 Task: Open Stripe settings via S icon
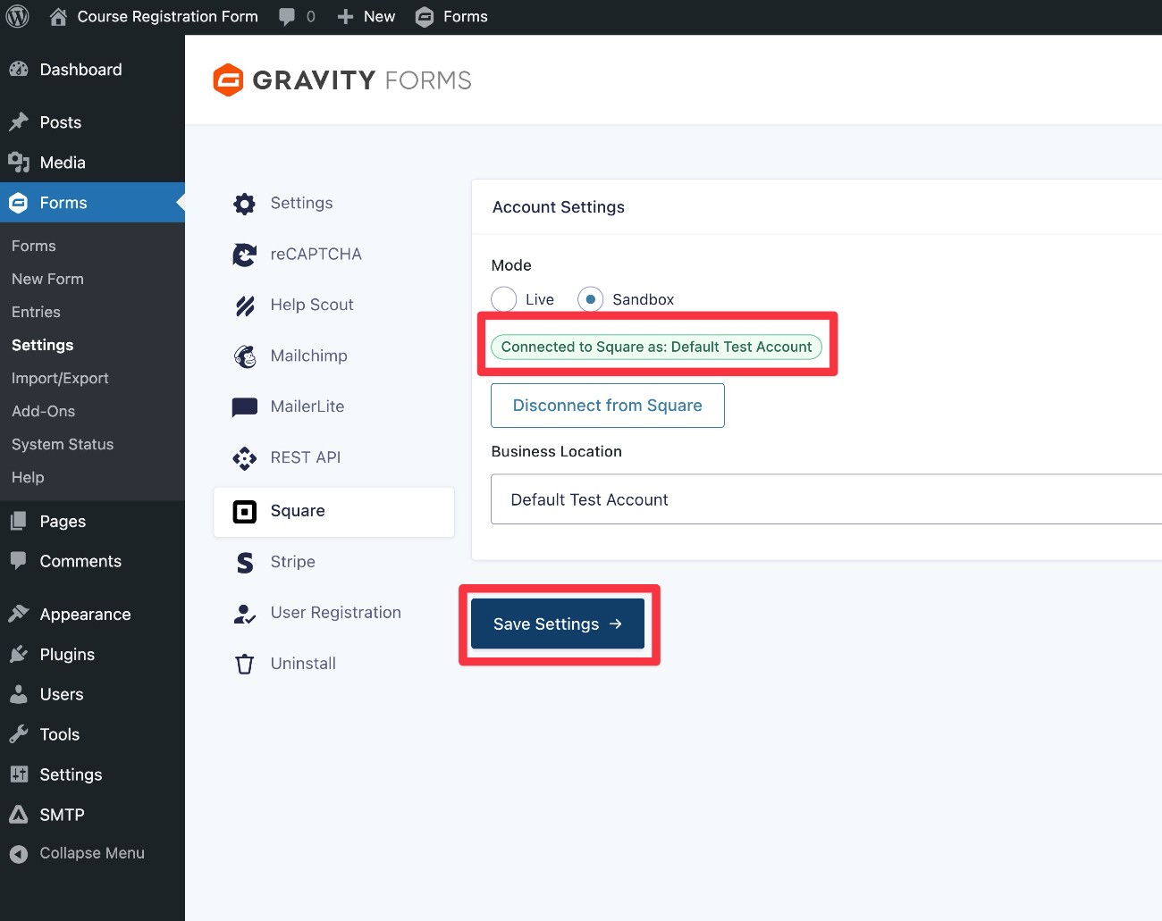[244, 562]
